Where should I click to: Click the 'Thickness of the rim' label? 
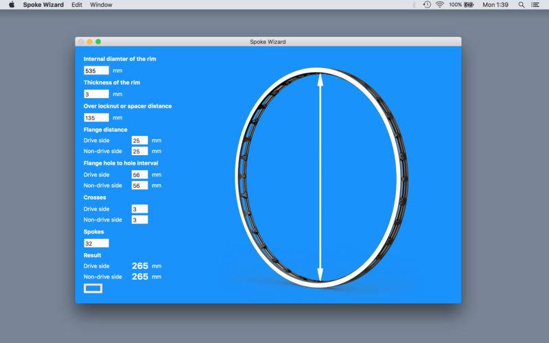(112, 82)
